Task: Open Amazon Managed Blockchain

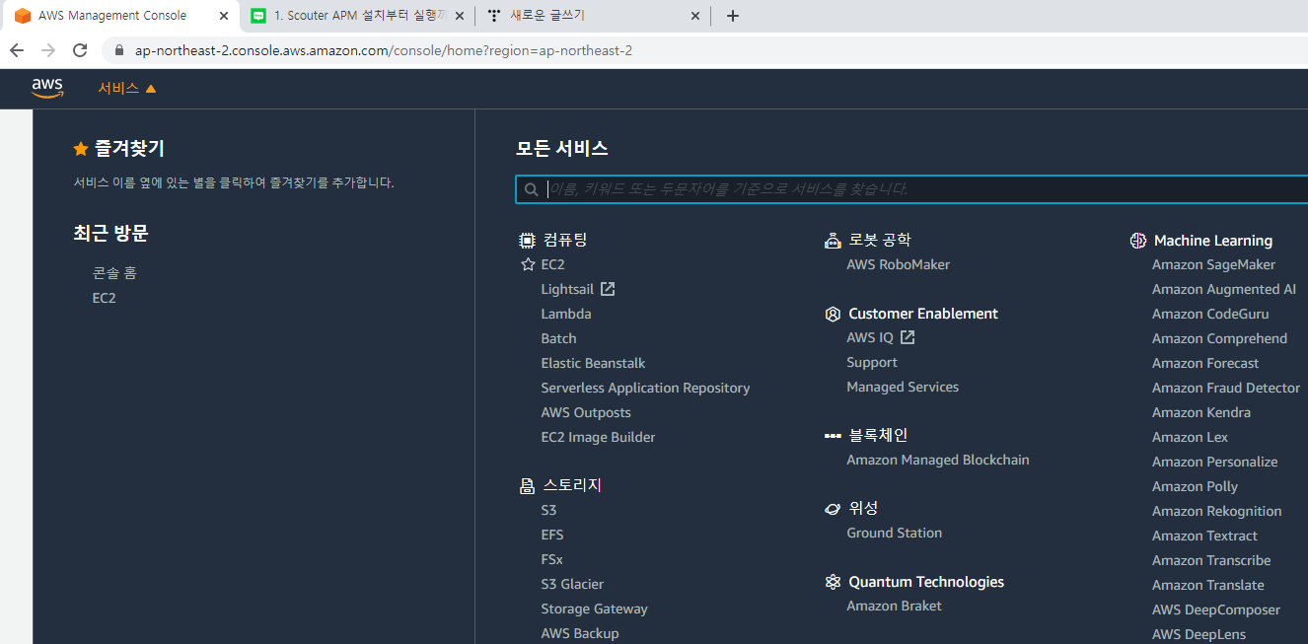Action: coord(937,460)
